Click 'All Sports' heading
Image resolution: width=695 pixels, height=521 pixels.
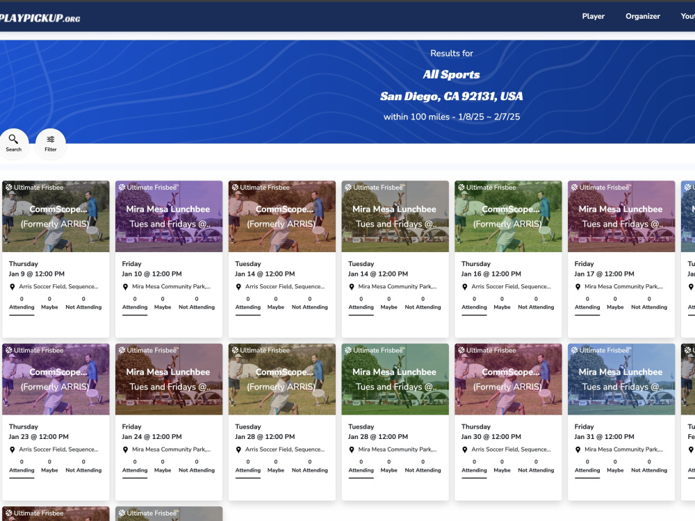click(x=451, y=74)
